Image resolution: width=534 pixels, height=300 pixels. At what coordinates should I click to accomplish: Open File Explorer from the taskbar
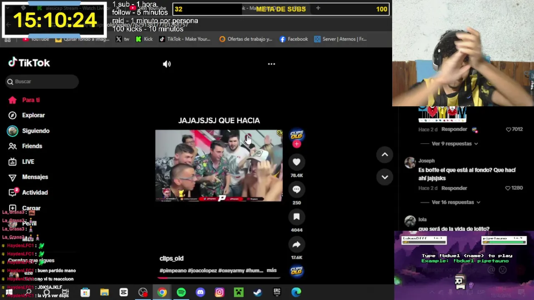pyautogui.click(x=104, y=292)
